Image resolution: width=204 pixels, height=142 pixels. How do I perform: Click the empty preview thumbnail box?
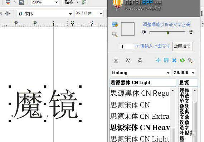point(128,29)
